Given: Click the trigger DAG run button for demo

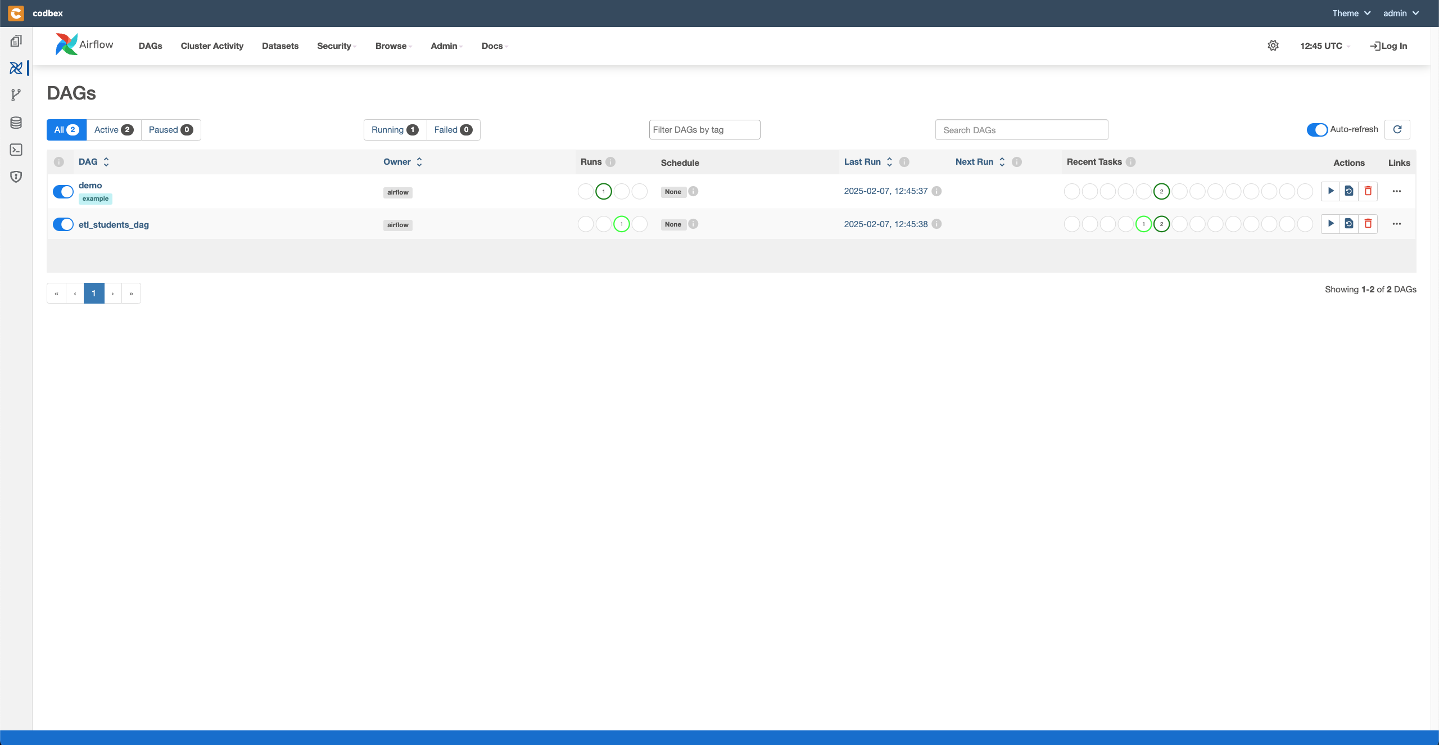Looking at the screenshot, I should click(1331, 191).
